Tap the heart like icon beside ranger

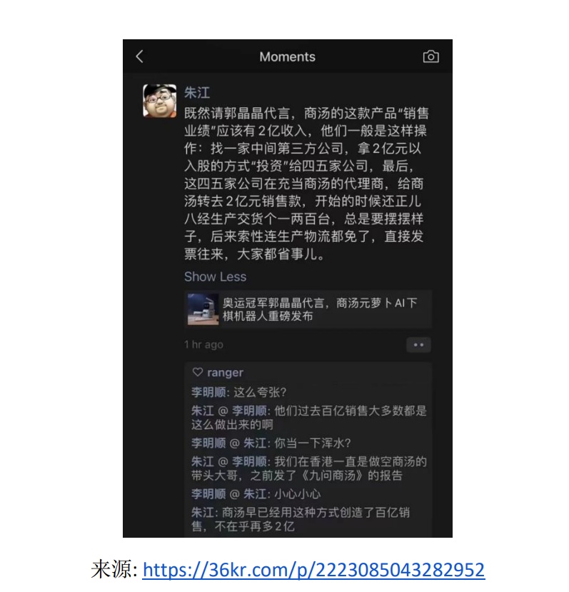coord(198,372)
